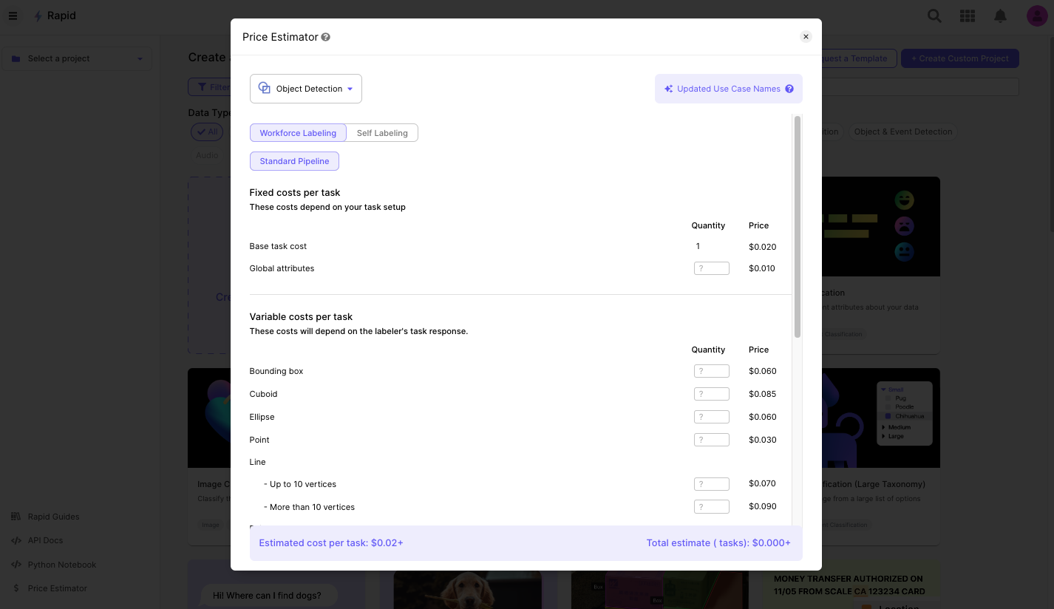The image size is (1054, 609).
Task: Click the sparkle icon in Updated Use Case Names
Action: click(x=668, y=89)
